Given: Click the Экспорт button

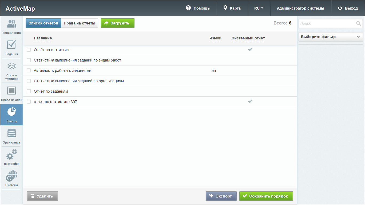Looking at the screenshot, I should point(221,196).
